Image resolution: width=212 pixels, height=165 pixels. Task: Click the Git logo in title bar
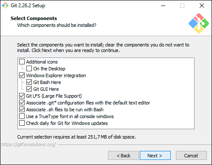click(5, 6)
